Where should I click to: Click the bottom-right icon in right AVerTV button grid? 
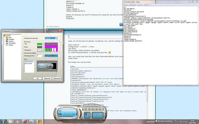(102, 117)
